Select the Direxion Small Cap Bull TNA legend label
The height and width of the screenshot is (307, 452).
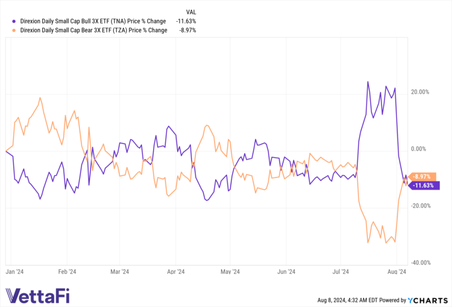(93, 21)
